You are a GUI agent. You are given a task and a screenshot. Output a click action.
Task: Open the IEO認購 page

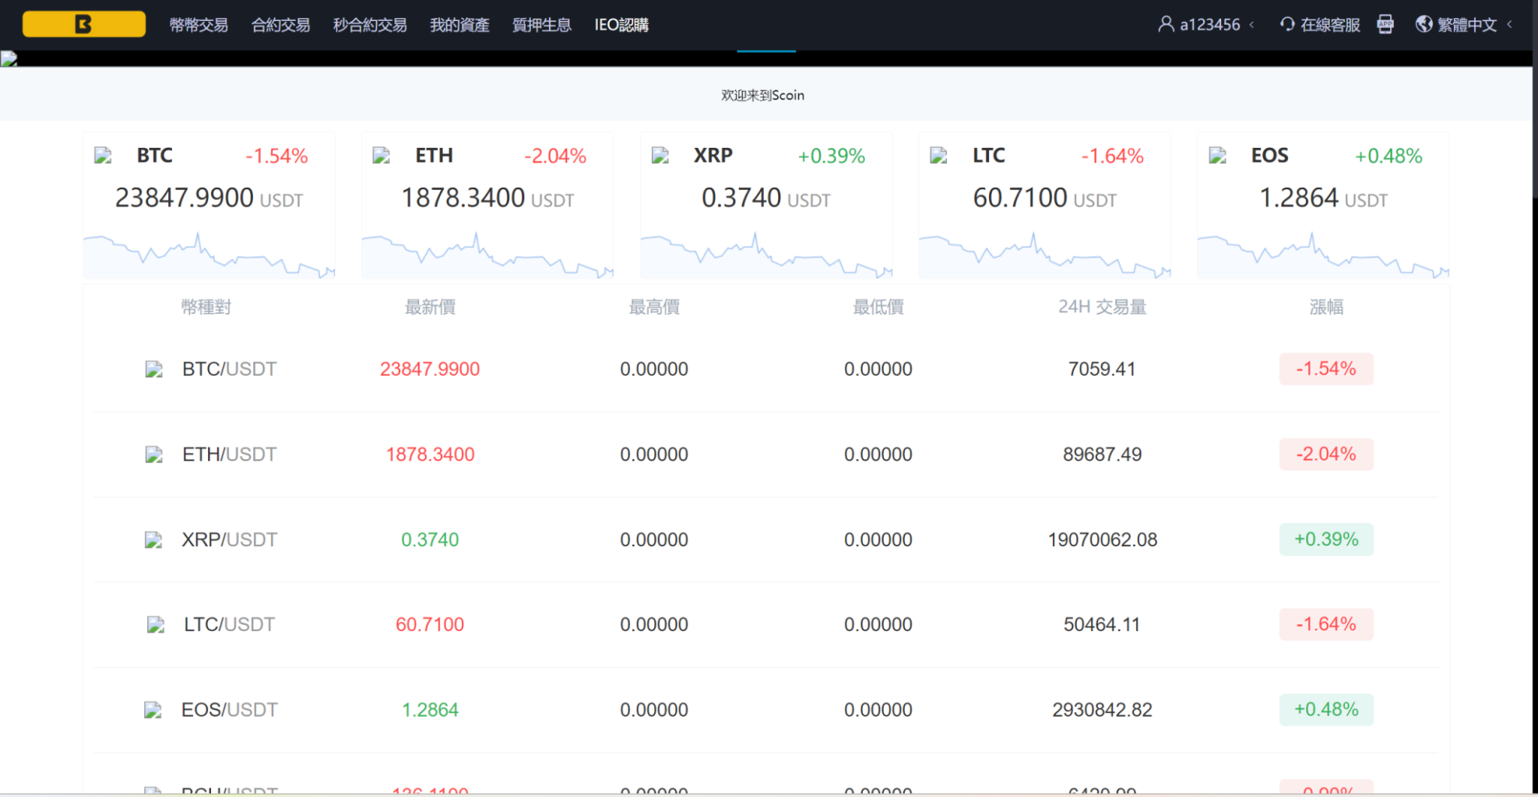point(622,24)
